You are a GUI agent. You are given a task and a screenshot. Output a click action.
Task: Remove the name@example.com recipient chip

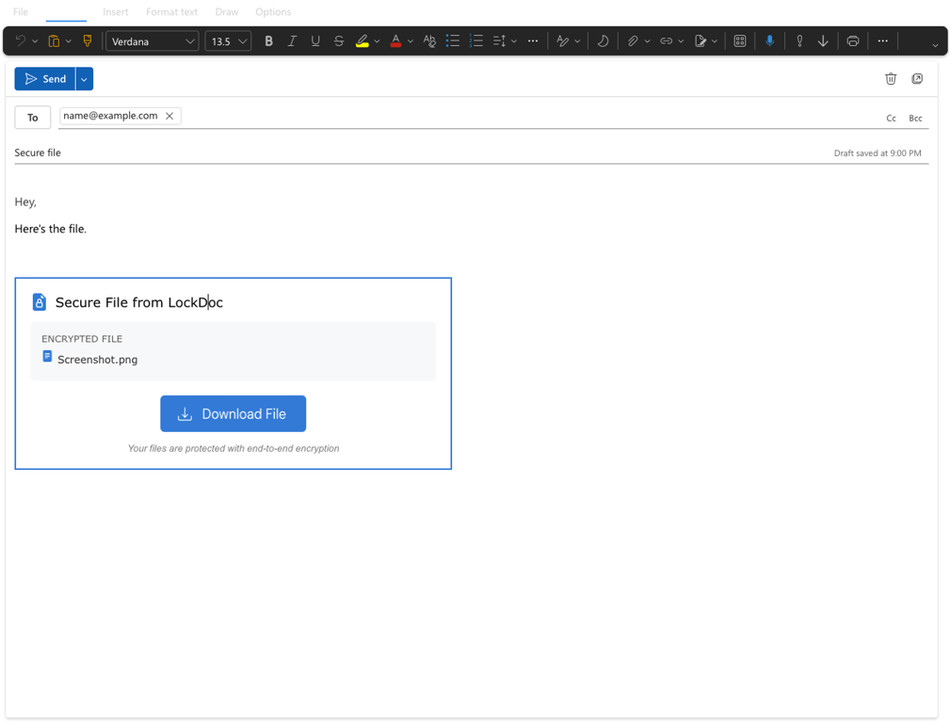(x=169, y=115)
